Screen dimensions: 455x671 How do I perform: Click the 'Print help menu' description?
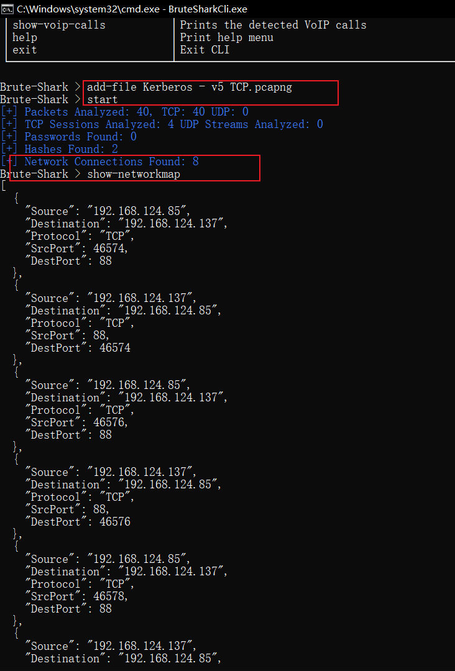point(226,37)
